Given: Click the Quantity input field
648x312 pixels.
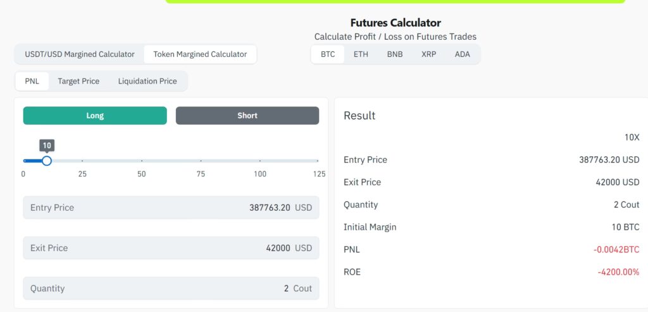Looking at the screenshot, I should coord(171,289).
